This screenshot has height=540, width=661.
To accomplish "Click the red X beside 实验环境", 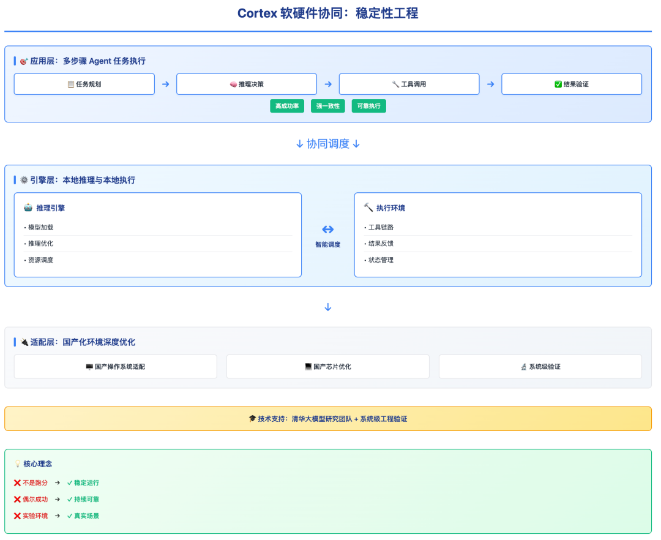I will [x=17, y=516].
